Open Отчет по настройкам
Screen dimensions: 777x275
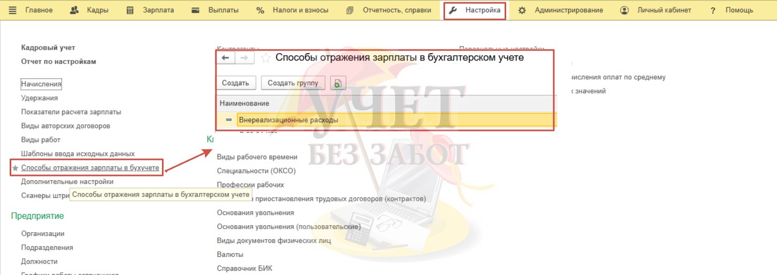pos(58,61)
